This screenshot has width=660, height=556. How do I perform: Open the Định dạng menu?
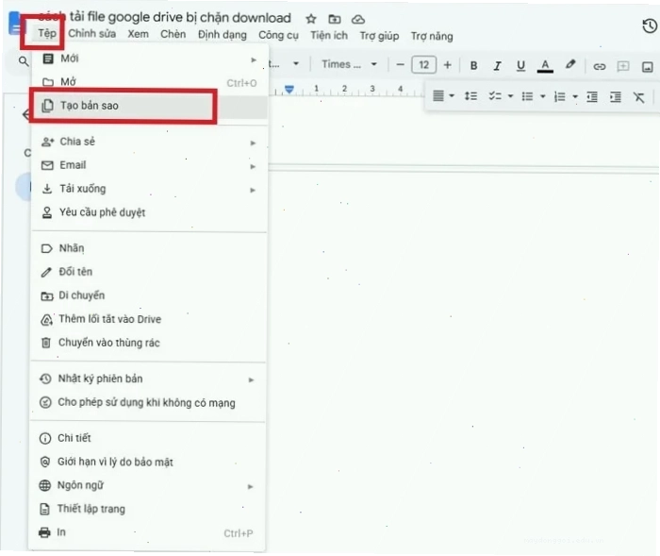pyautogui.click(x=223, y=35)
